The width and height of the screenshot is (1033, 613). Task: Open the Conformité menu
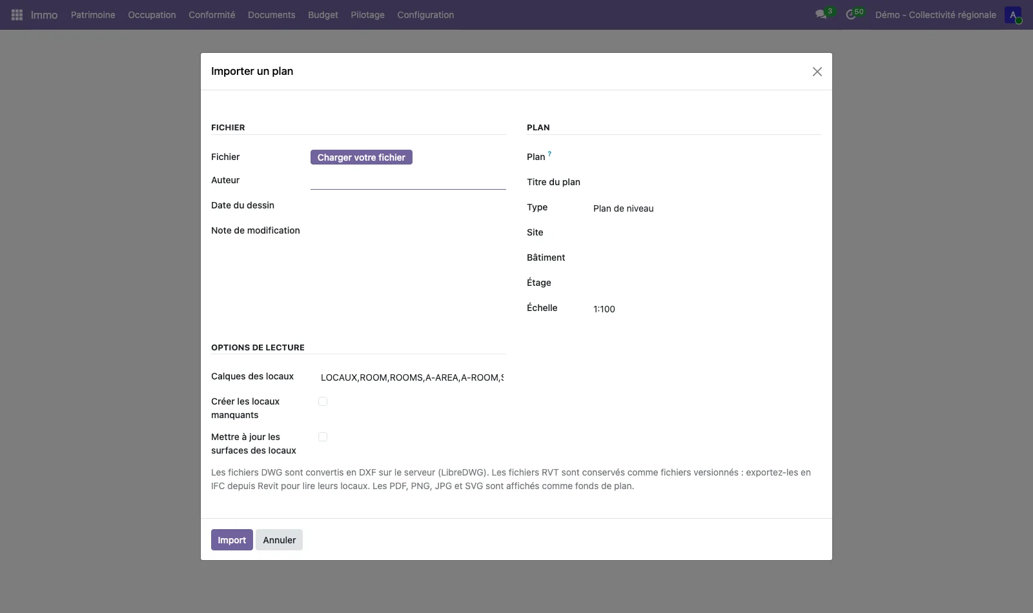click(x=212, y=15)
